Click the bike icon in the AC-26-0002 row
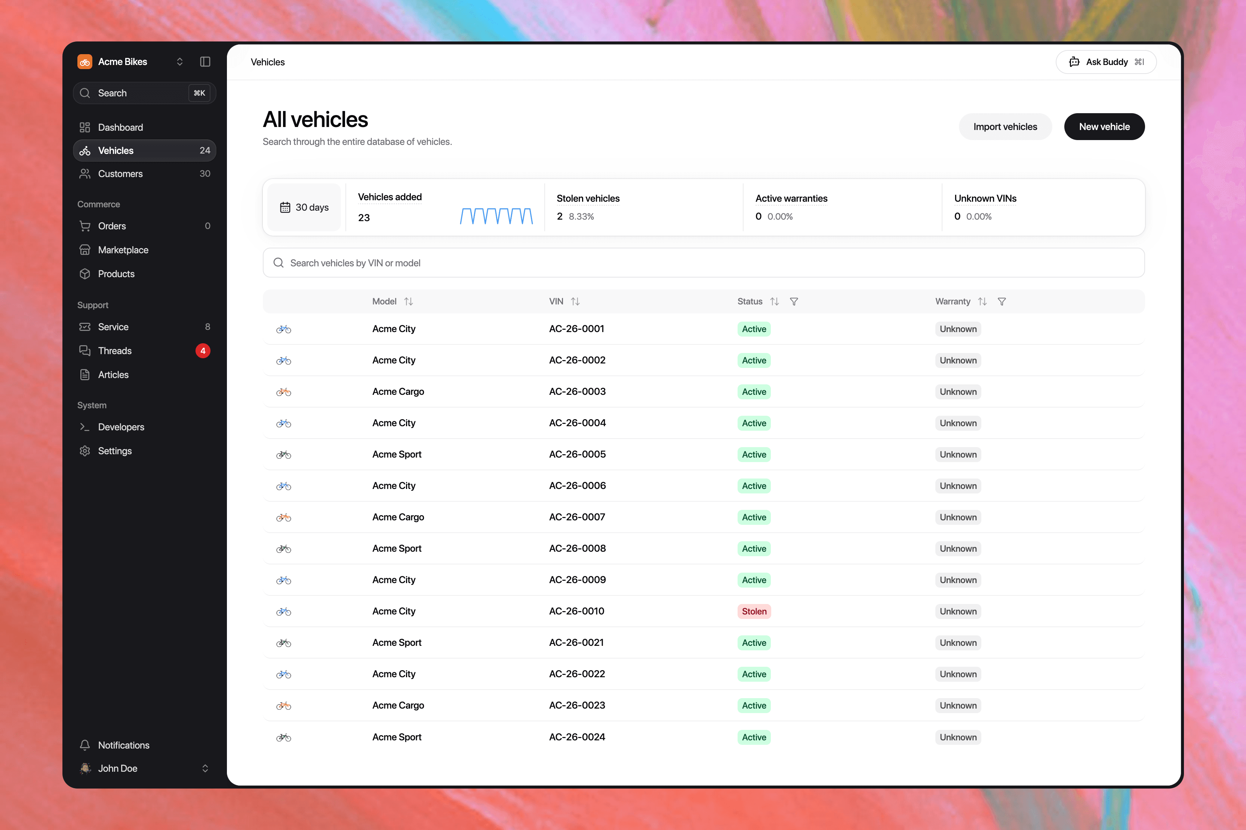Screen dimensions: 1246x830 point(283,360)
